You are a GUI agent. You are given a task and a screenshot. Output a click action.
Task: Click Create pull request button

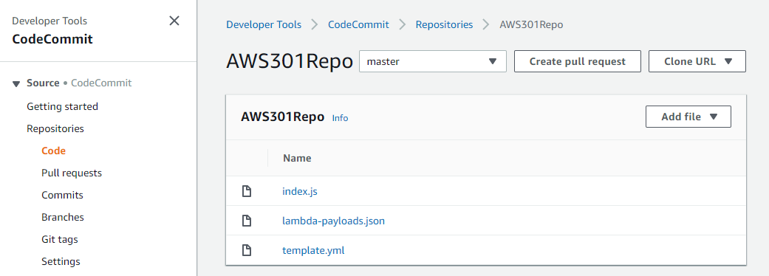[x=577, y=61]
